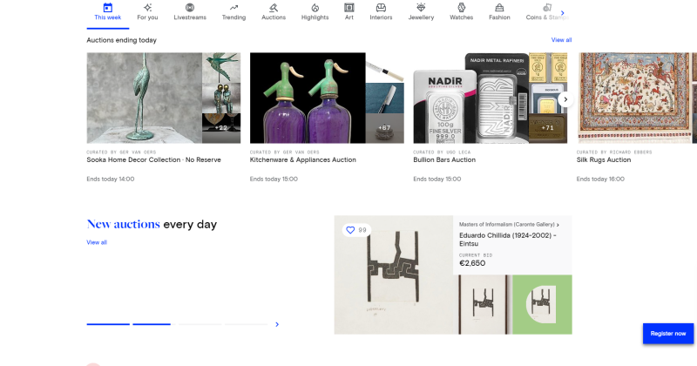Open the +67 more items thumbnail
The image size is (697, 366).
click(x=385, y=128)
